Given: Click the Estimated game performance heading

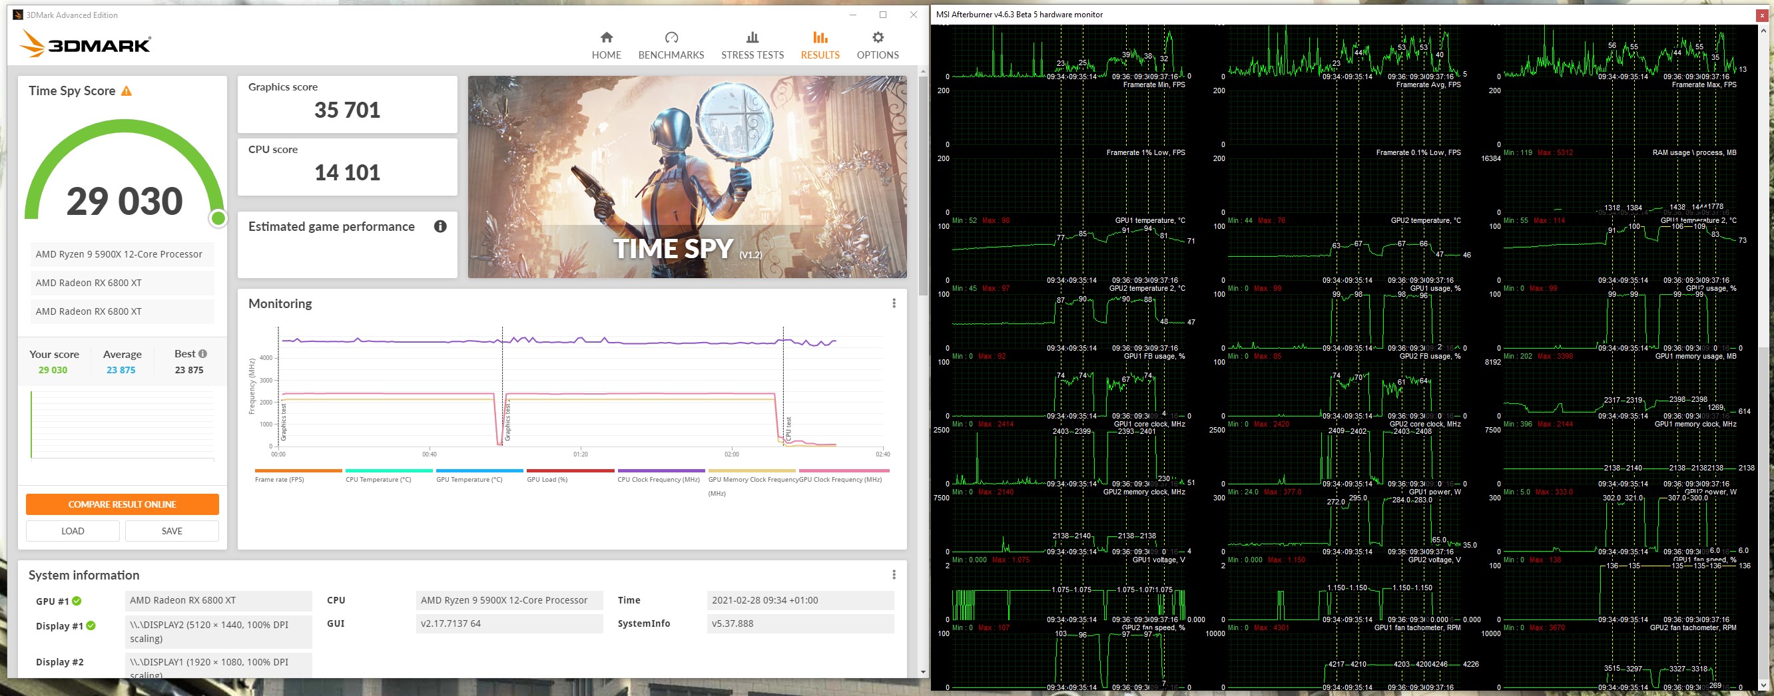Looking at the screenshot, I should click(331, 226).
